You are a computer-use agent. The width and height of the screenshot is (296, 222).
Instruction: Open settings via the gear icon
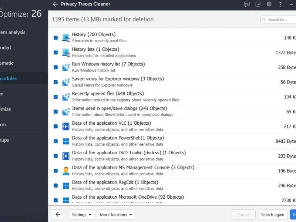(269, 4)
